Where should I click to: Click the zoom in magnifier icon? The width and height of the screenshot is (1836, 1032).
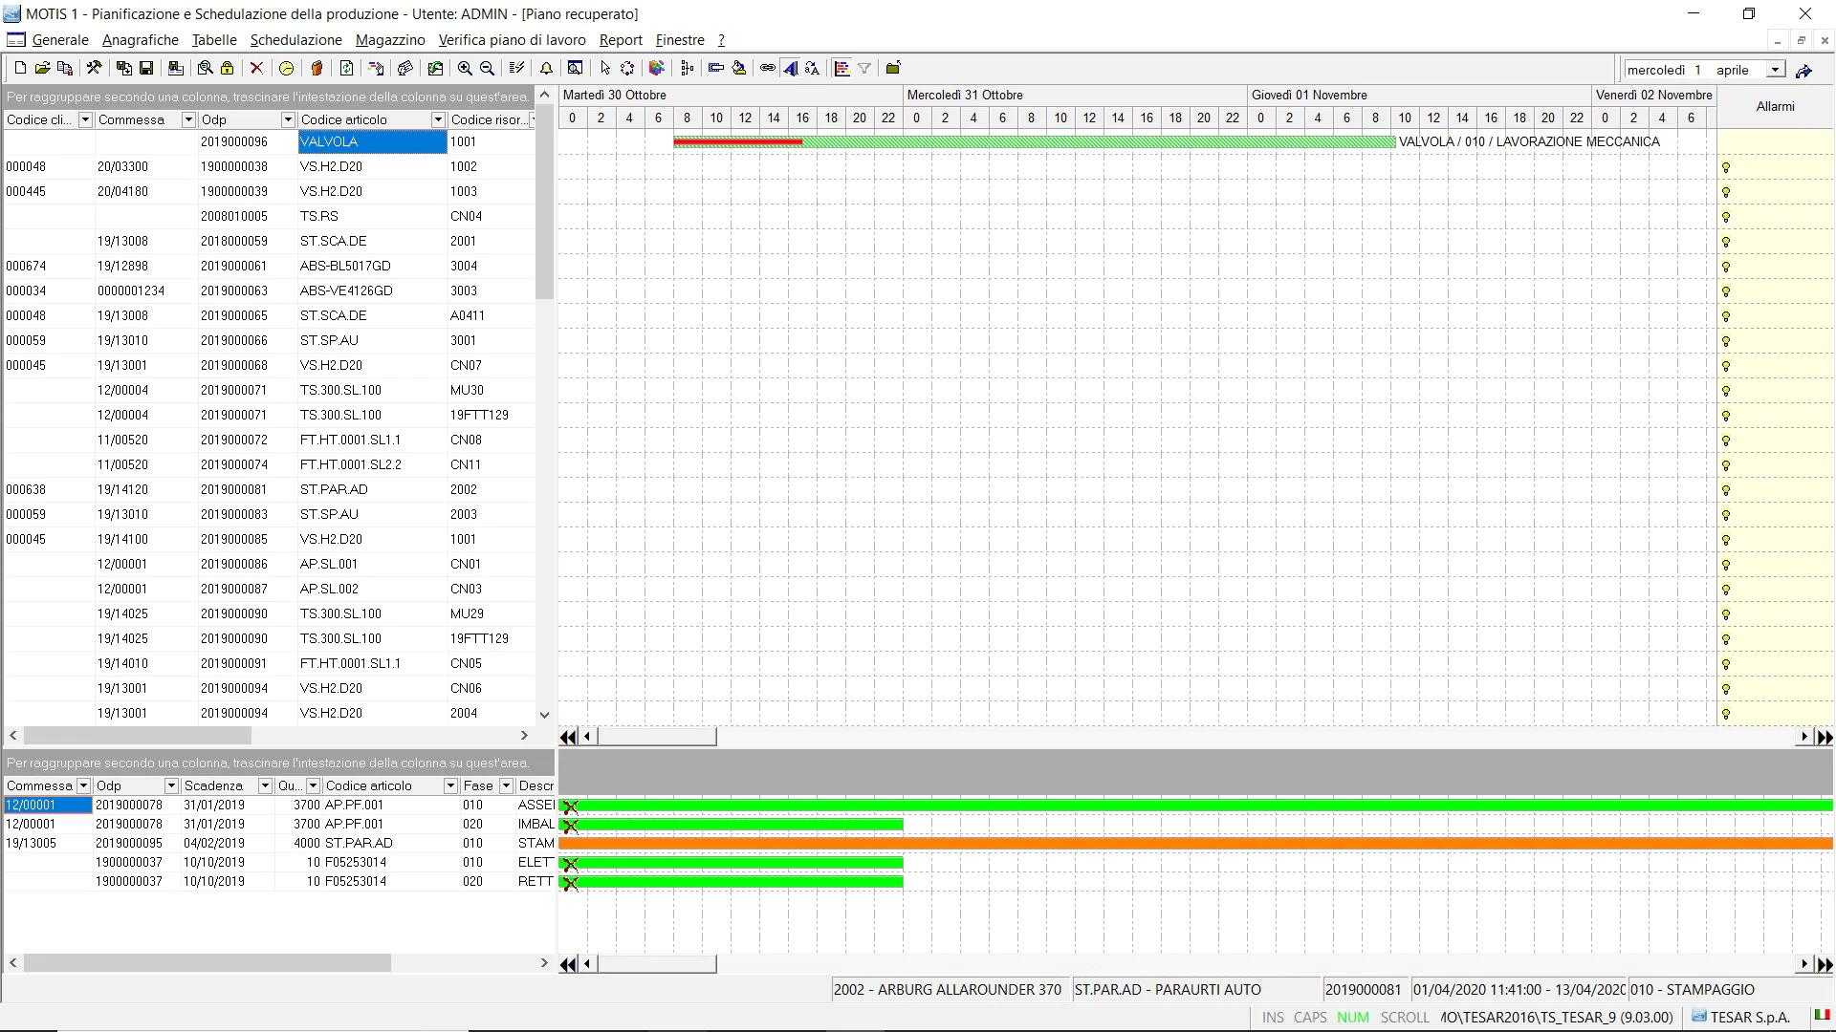(465, 68)
